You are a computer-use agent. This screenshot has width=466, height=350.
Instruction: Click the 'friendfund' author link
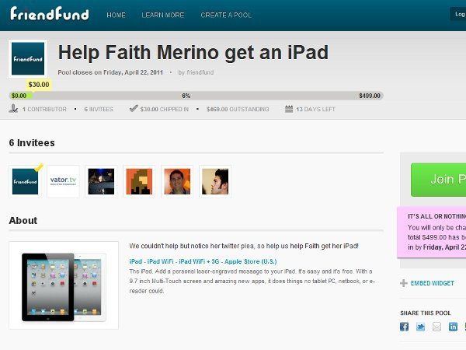pyautogui.click(x=200, y=72)
